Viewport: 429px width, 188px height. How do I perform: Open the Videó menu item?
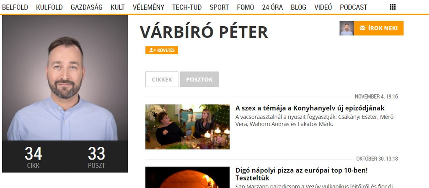(323, 8)
